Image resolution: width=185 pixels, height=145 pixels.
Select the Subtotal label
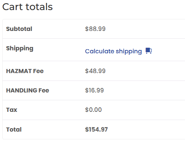pyautogui.click(x=19, y=29)
